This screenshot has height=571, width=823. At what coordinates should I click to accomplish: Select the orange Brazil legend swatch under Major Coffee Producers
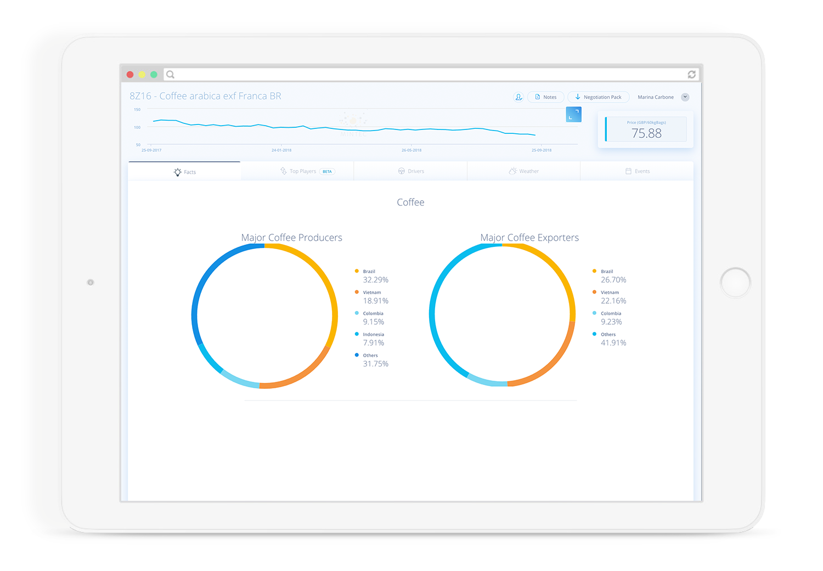[x=357, y=271]
